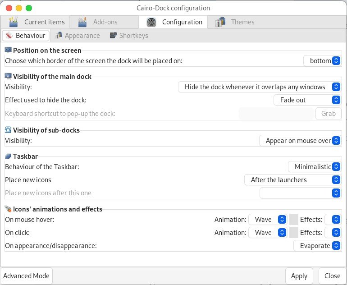This screenshot has height=285, width=347.
Task: Open On click Effects dropdown
Action: (x=333, y=232)
